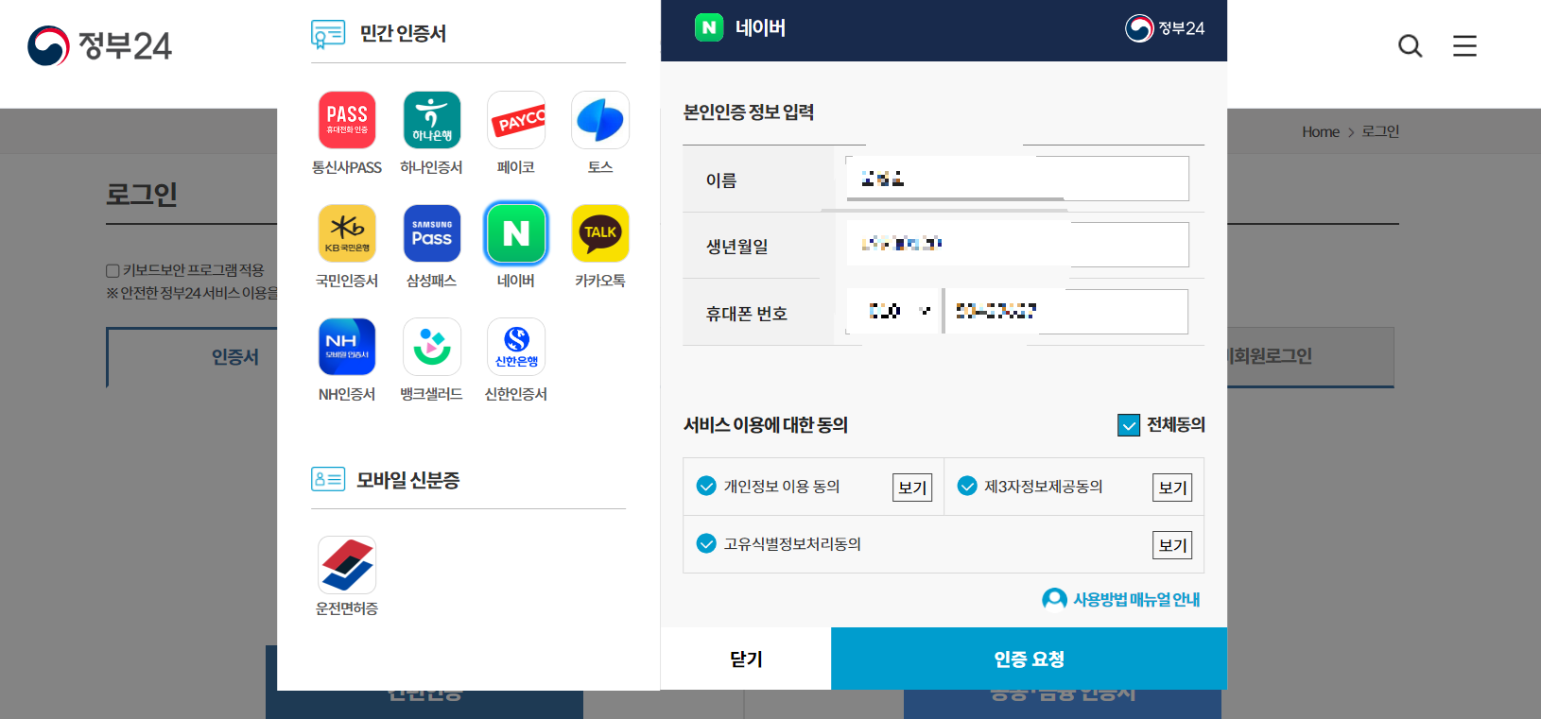Select the PAYCO 페이코 icon
This screenshot has height=719, width=1541.
[x=516, y=120]
